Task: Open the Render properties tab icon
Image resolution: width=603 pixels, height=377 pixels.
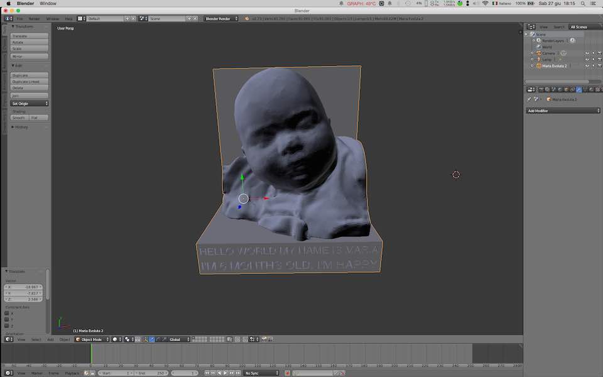Action: point(541,89)
